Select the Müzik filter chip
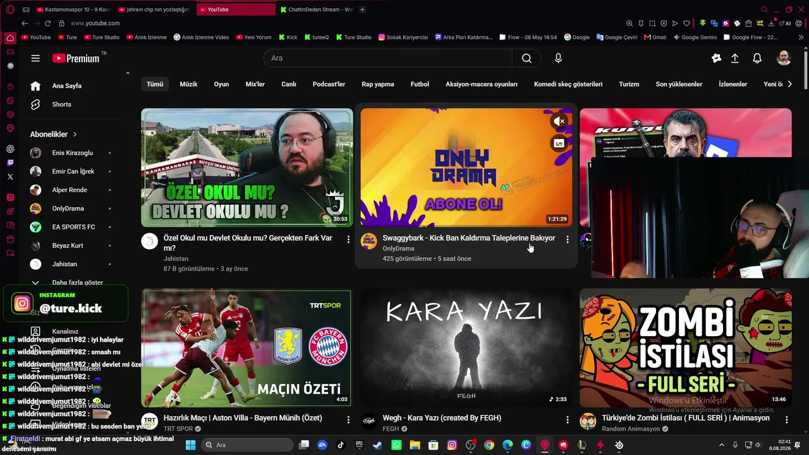Image resolution: width=809 pixels, height=455 pixels. click(188, 84)
